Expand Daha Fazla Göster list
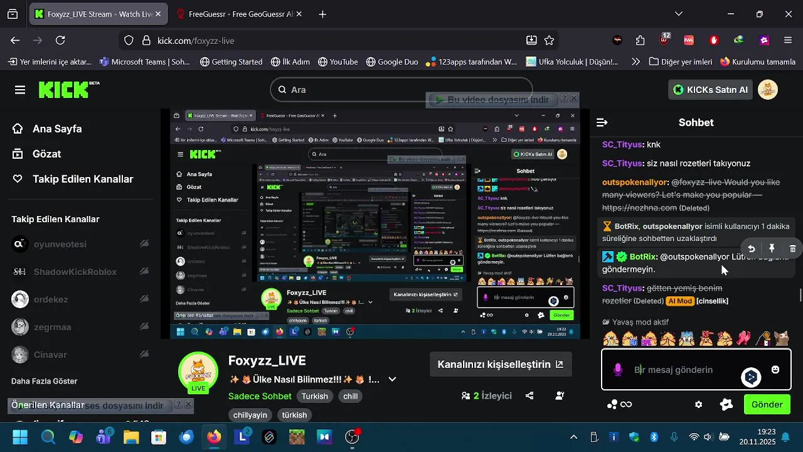The width and height of the screenshot is (803, 452). [x=44, y=381]
